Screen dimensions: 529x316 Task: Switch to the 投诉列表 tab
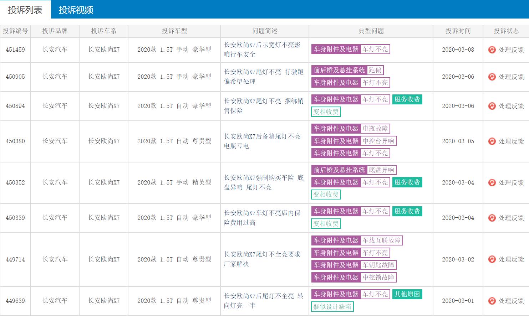pos(25,10)
